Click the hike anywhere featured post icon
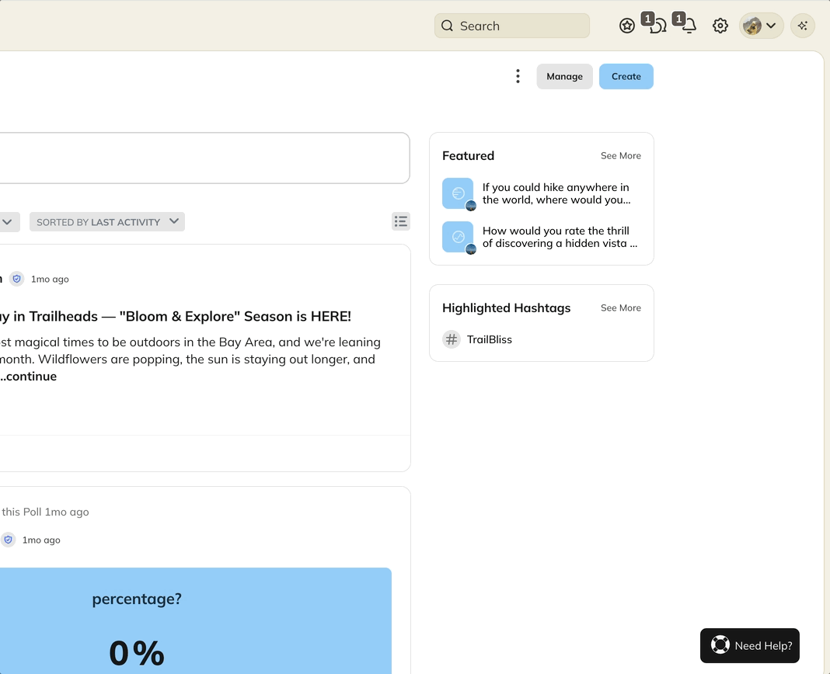Screen dimensions: 830x674 coord(458,193)
